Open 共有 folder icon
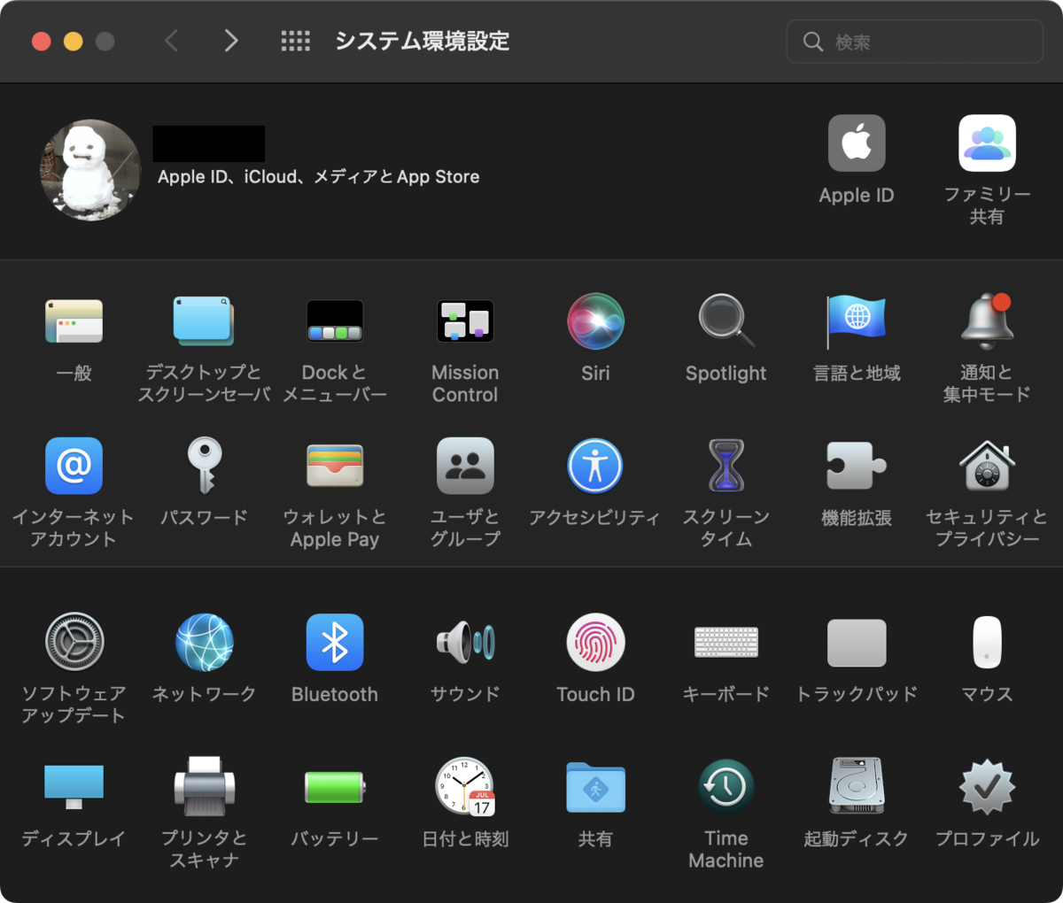This screenshot has width=1063, height=903. tap(595, 786)
